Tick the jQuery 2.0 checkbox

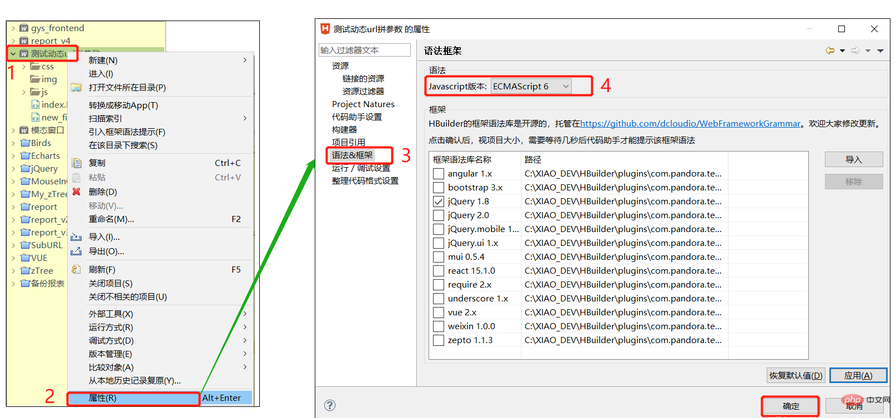tap(439, 215)
